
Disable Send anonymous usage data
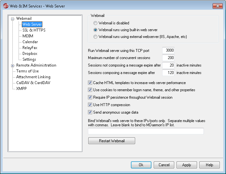(x=90, y=112)
